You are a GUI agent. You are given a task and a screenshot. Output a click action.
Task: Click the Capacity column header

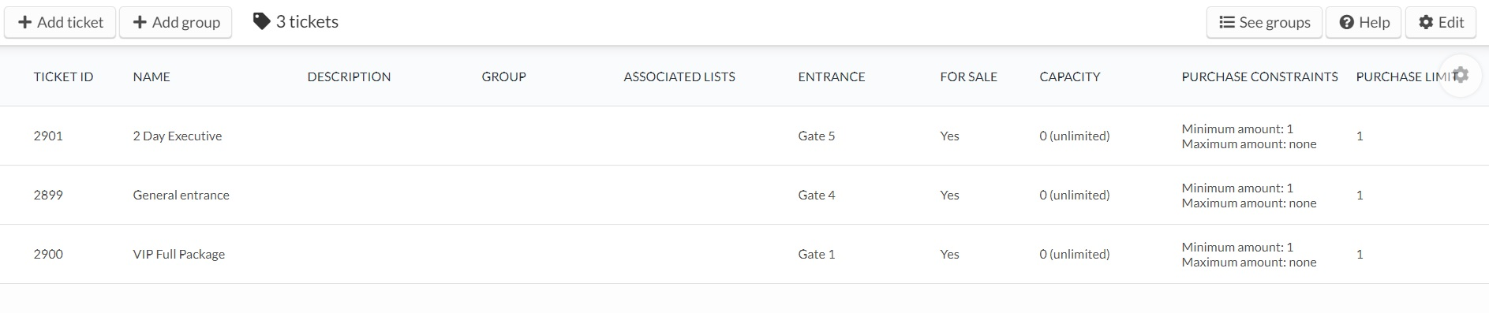(x=1069, y=76)
